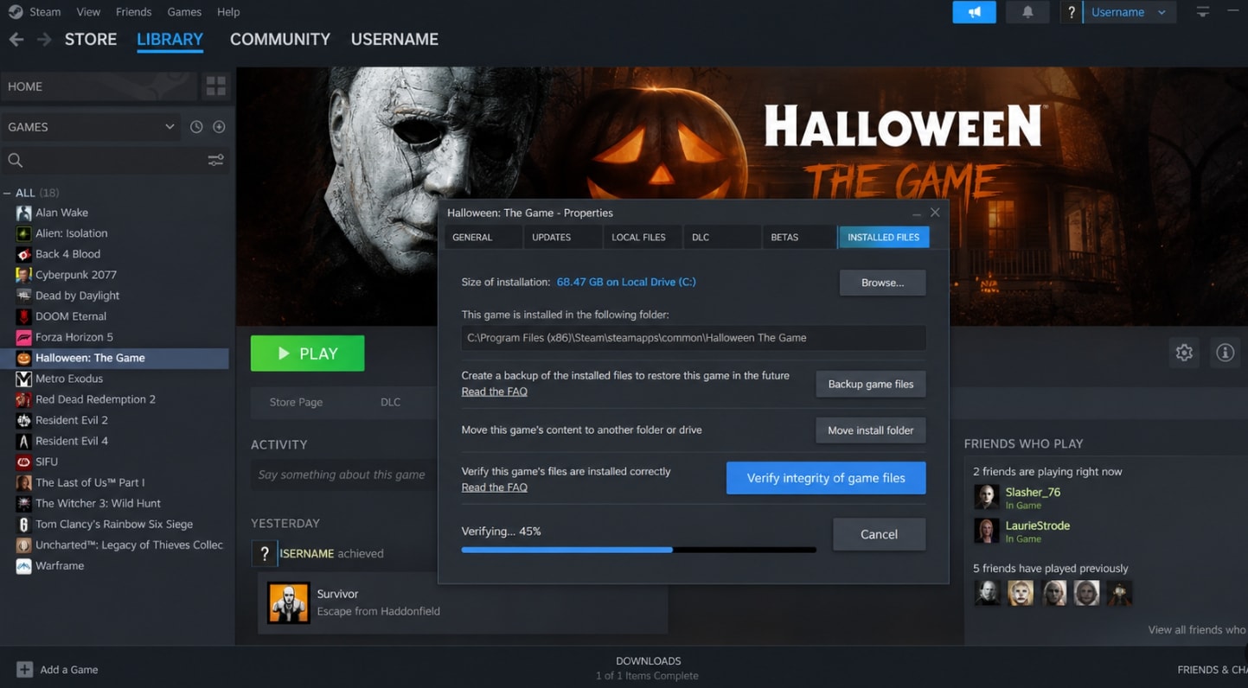Click the Browse... button
The image size is (1248, 688).
[882, 283]
